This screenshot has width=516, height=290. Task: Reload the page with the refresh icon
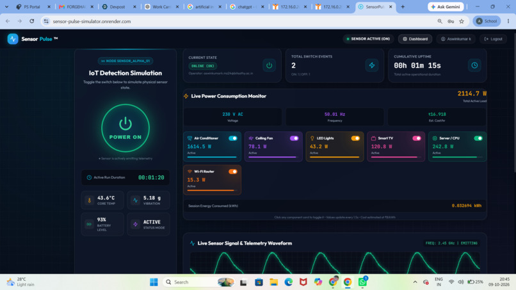pyautogui.click(x=32, y=21)
